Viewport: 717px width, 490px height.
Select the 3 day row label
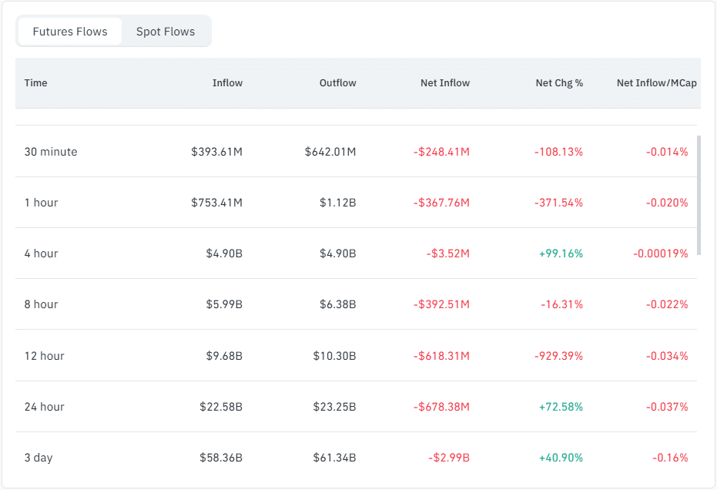39,458
